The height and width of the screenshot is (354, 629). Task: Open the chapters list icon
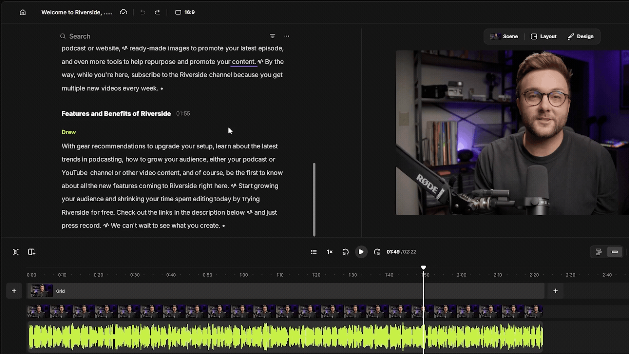(314, 252)
